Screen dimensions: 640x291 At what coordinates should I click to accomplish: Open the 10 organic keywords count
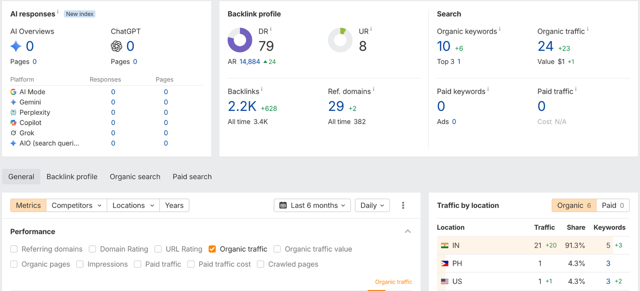[444, 46]
